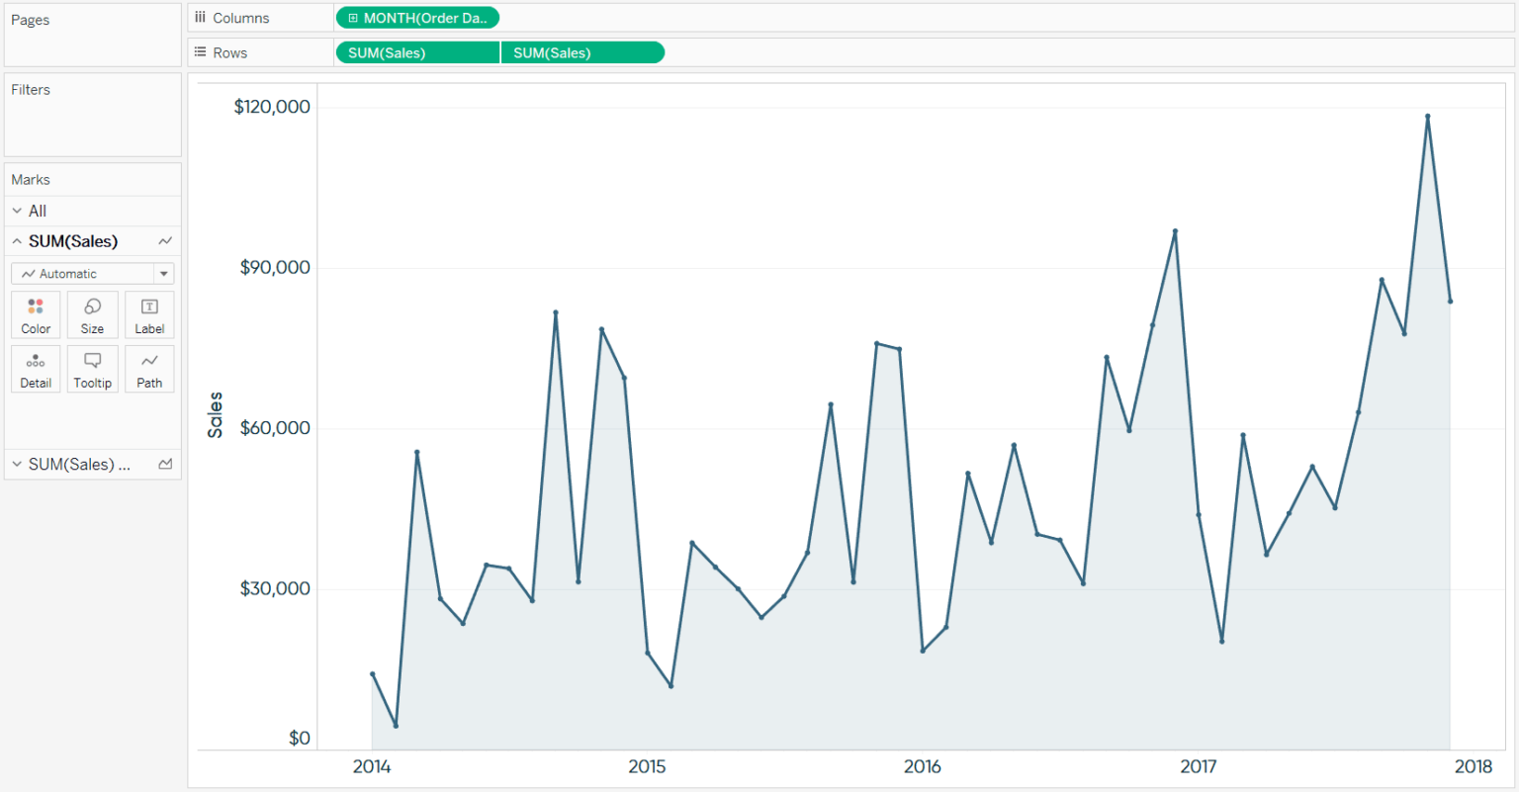Open the Automatic mark type dropdown
The width and height of the screenshot is (1519, 792).
tap(92, 273)
